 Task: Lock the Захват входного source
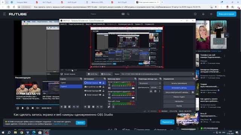(x=104, y=95)
